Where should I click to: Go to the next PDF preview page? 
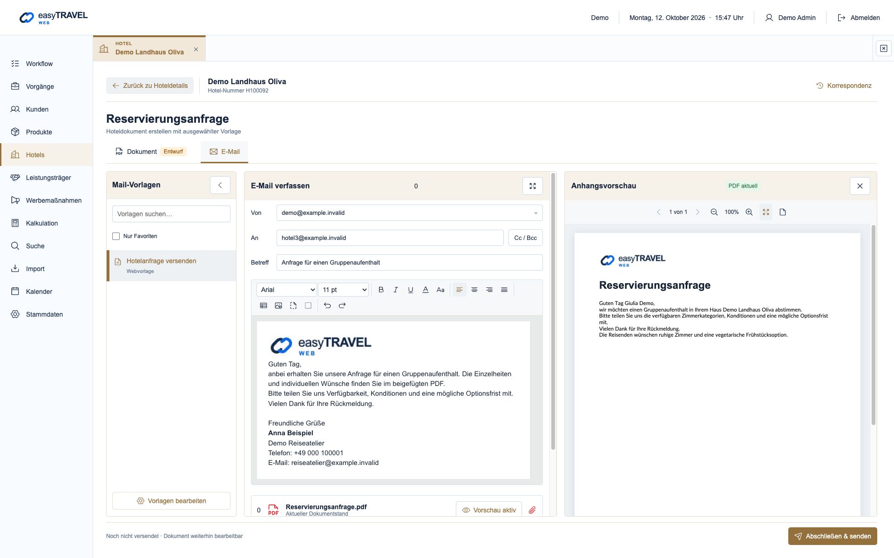click(x=698, y=212)
